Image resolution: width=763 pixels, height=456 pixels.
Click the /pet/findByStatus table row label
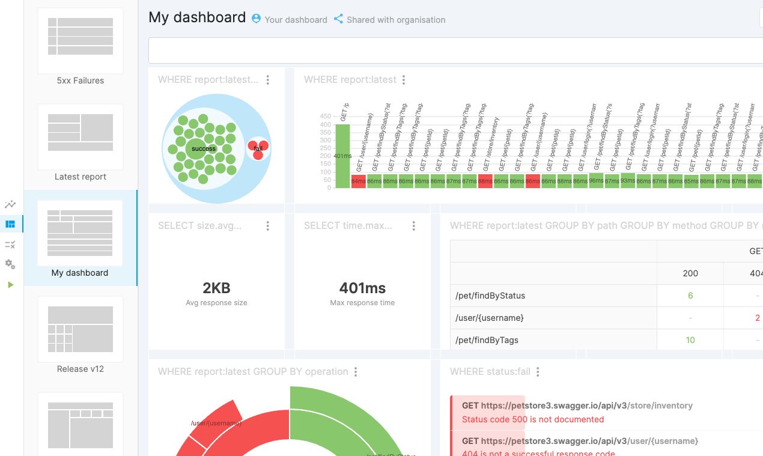point(491,296)
